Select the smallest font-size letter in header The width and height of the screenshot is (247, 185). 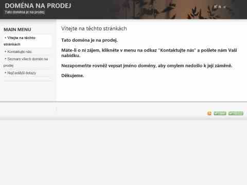point(224,7)
